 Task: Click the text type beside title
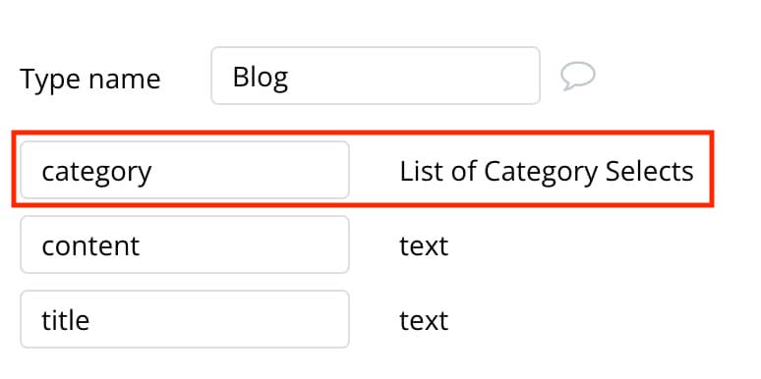[424, 320]
